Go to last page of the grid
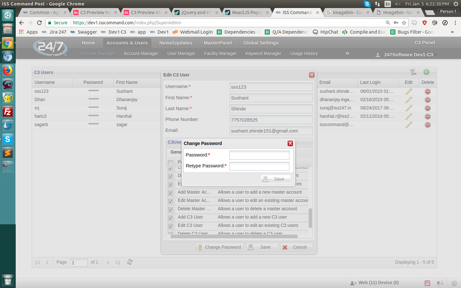The height and width of the screenshot is (288, 461). point(117,262)
